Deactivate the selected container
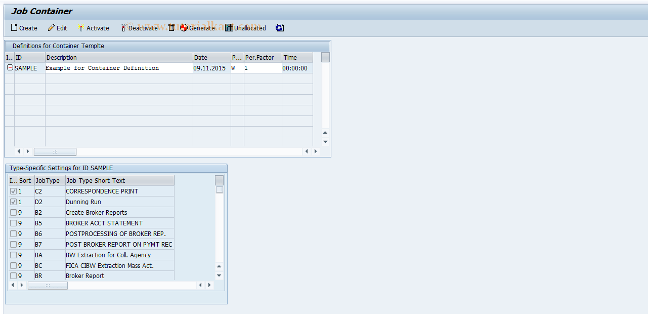This screenshot has width=648, height=314. [139, 28]
